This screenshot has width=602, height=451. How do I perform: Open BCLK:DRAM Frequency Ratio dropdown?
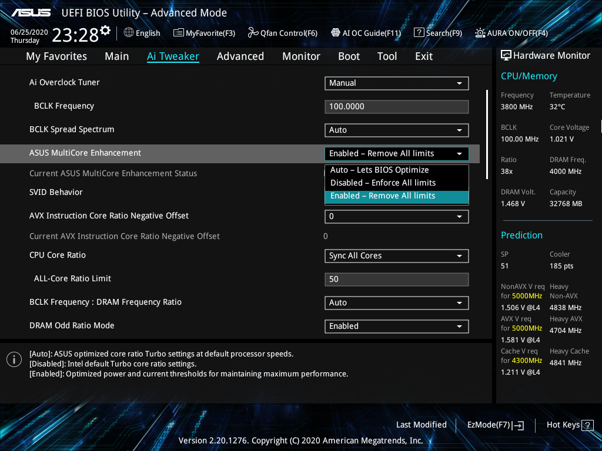[x=397, y=302]
